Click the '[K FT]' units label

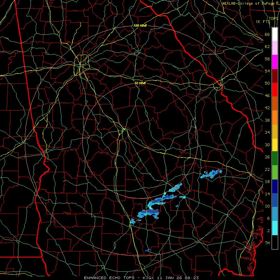263,21
